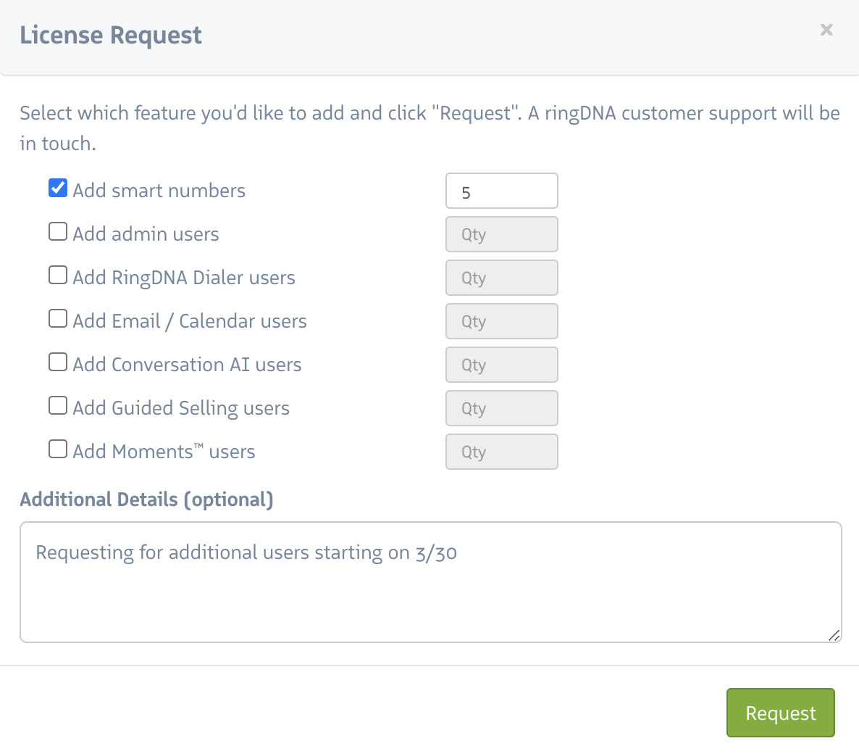The image size is (859, 754).
Task: Focus the Moments users Qty field
Action: (x=501, y=452)
